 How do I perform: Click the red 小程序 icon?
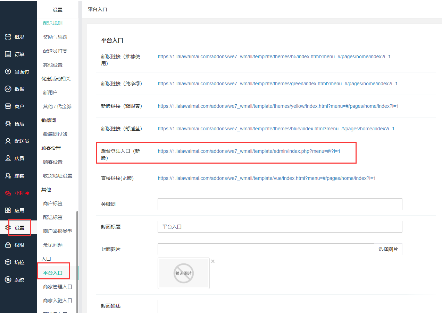click(8, 193)
